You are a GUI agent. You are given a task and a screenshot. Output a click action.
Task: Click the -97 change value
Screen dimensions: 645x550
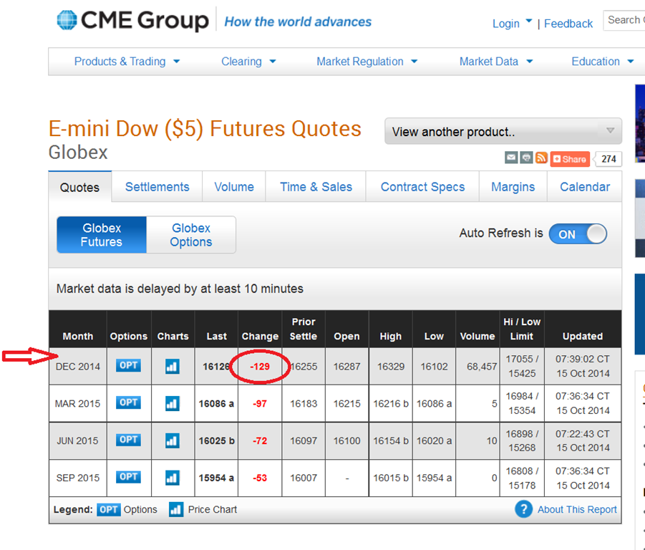click(x=260, y=404)
